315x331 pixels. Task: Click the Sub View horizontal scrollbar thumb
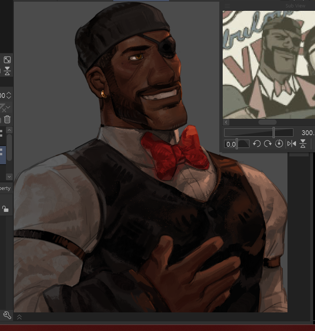point(267,122)
